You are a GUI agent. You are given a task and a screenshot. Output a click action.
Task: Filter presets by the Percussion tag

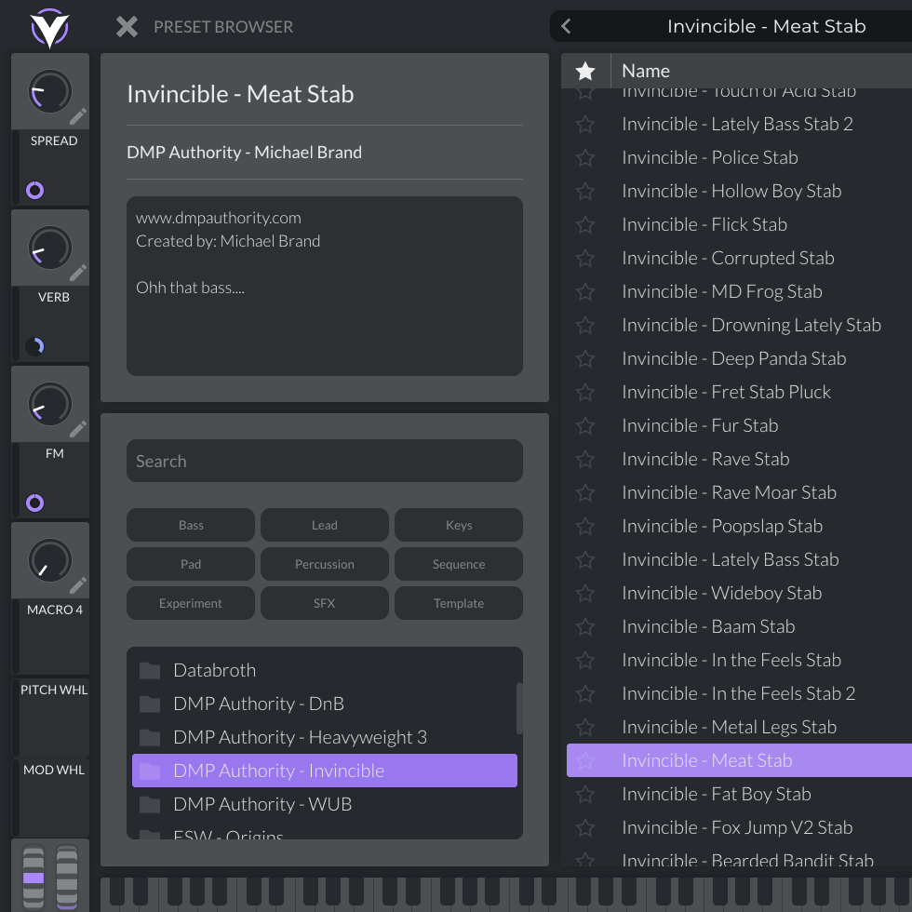[324, 564]
